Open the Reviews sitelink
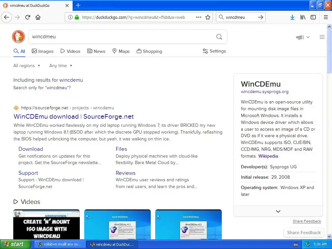332x249 pixels. click(125, 173)
